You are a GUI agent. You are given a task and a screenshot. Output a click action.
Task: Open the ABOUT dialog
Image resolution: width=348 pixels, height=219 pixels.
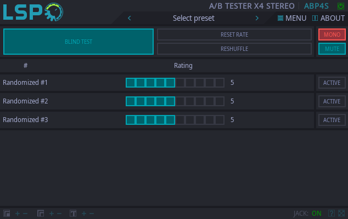pyautogui.click(x=333, y=18)
